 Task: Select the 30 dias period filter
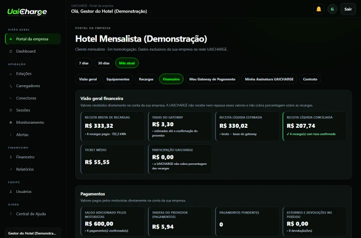point(104,63)
